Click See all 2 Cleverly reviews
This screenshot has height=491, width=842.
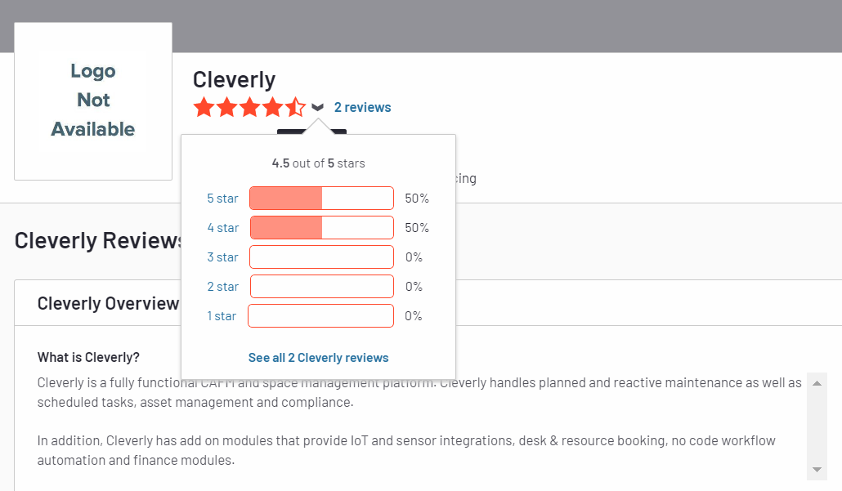[318, 357]
